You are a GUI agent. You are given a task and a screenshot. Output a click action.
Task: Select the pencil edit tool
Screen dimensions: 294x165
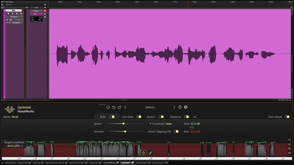[x=150, y=153]
